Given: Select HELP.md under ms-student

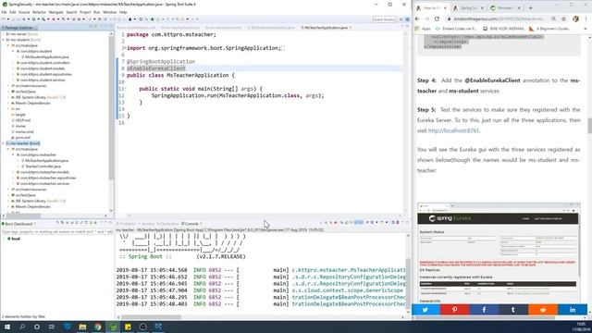Looking at the screenshot, I should tap(22, 120).
